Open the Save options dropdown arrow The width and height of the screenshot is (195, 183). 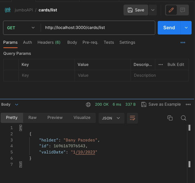point(153,10)
